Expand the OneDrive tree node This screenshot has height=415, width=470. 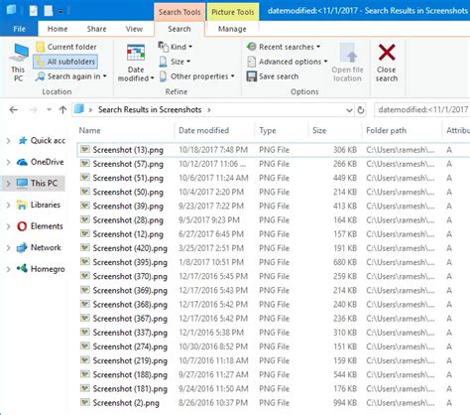pos(9,162)
